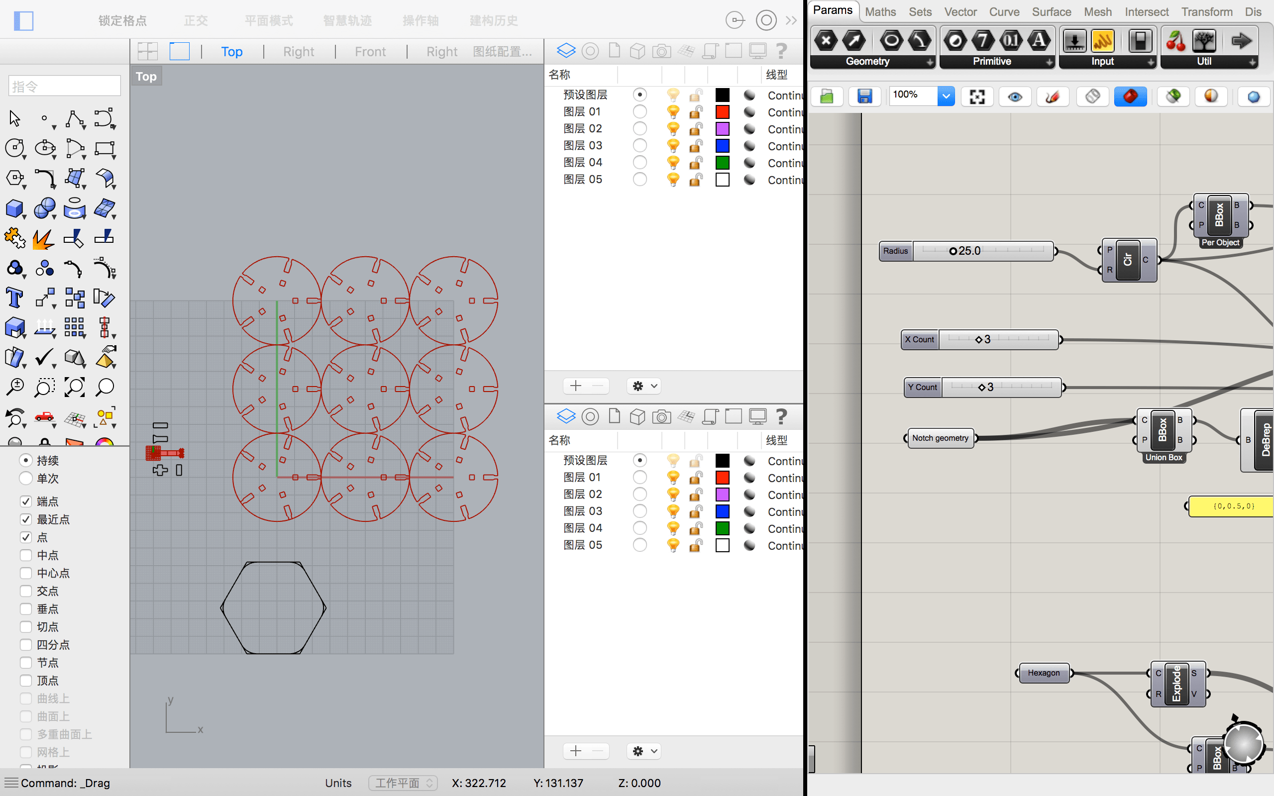Uncheck the 端点 osnap checkbox
1274x796 pixels.
26,501
